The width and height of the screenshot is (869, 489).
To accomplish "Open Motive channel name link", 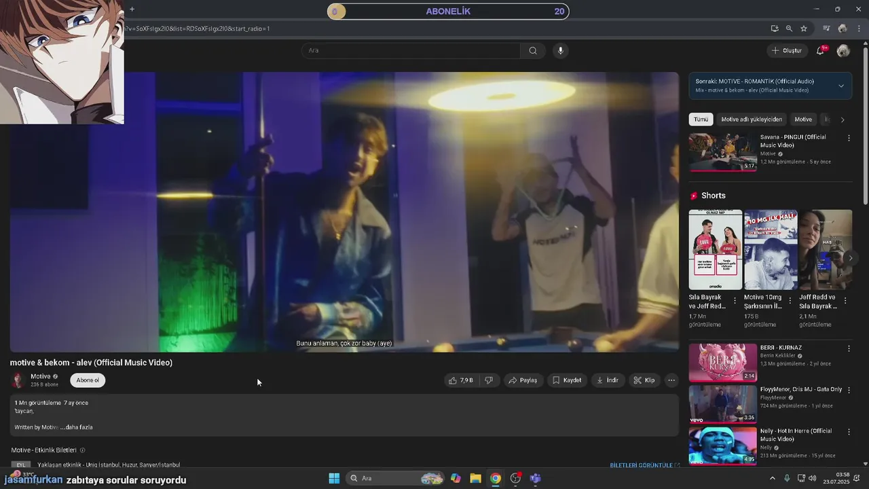I will click(x=40, y=376).
